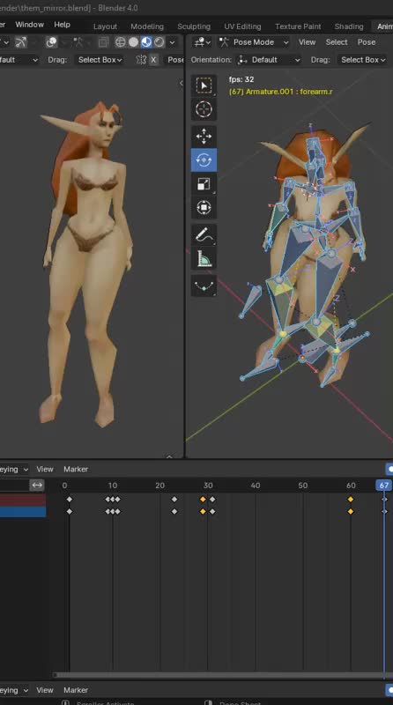
Task: Switch to the Sculpting workspace tab
Action: (x=194, y=26)
